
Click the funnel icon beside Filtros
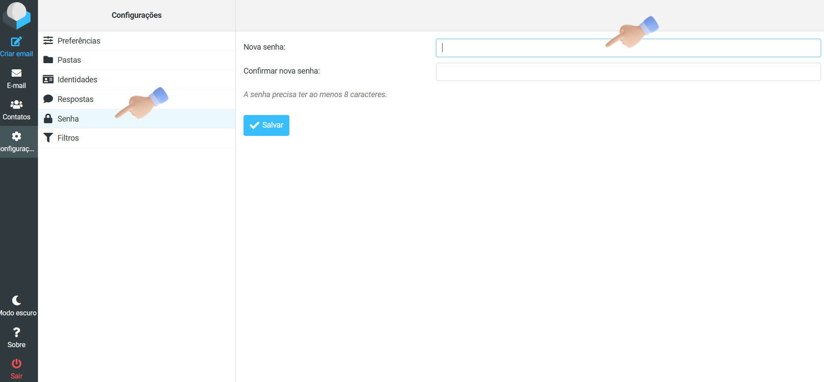[48, 138]
